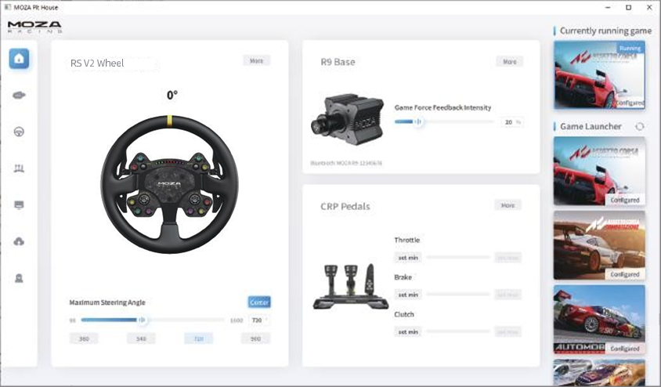Choose the 900 steering angle preset
The width and height of the screenshot is (661, 387).
[x=255, y=338]
